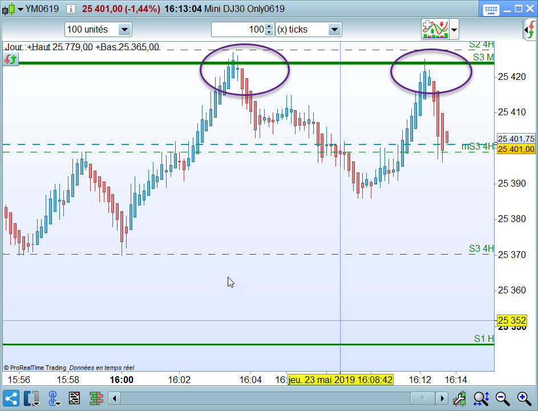Click the yellow 25 401,00 price tag

516,149
